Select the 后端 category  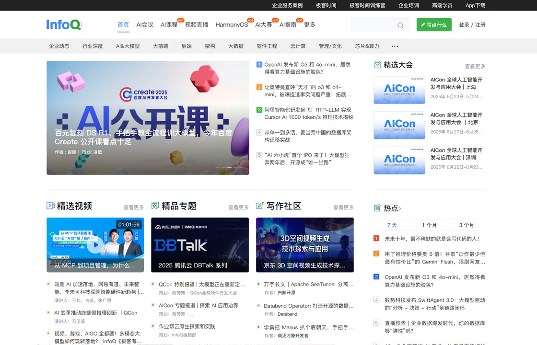pyautogui.click(x=187, y=46)
